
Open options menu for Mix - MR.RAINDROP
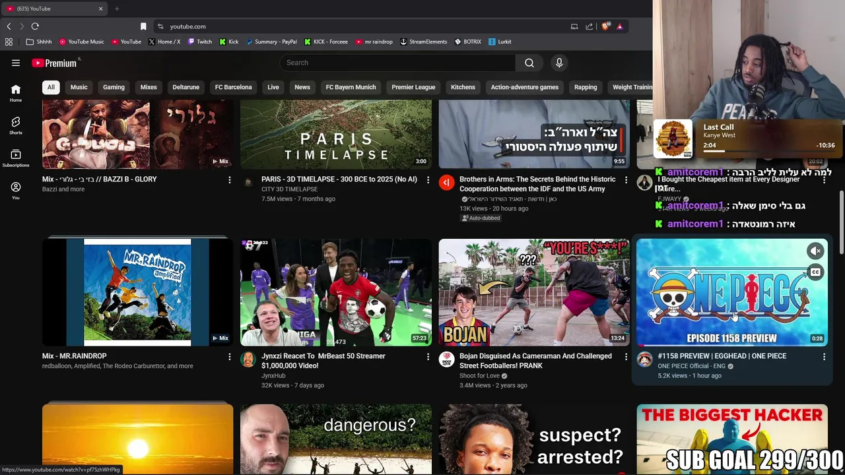230,356
